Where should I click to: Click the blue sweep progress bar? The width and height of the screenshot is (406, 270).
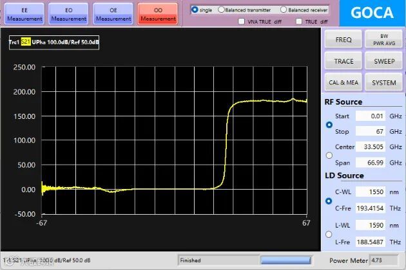[286, 260]
